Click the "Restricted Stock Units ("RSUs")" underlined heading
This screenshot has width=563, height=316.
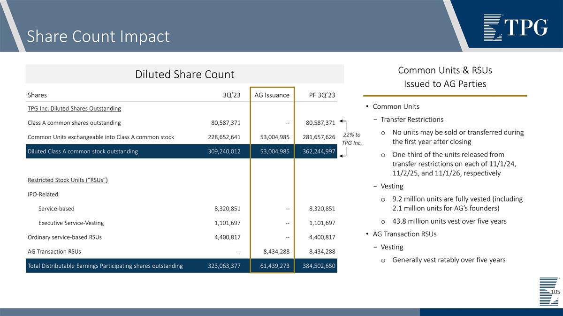click(x=68, y=180)
